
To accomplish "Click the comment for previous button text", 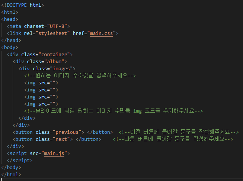I will [x=179, y=132].
